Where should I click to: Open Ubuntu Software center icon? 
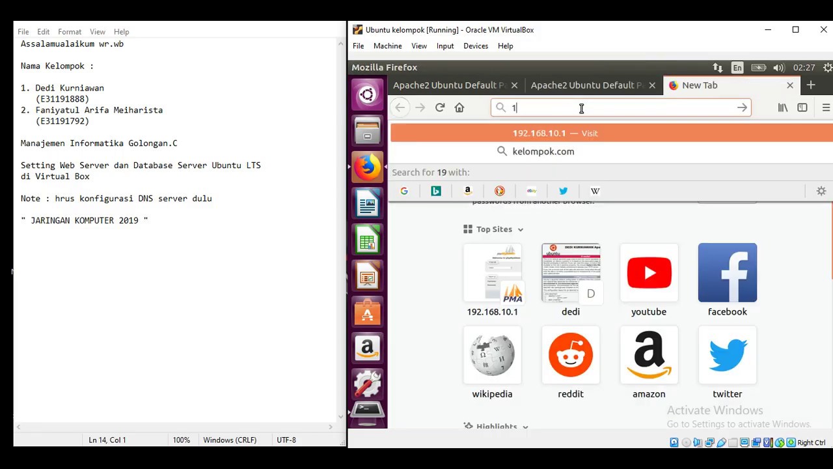coord(367,313)
